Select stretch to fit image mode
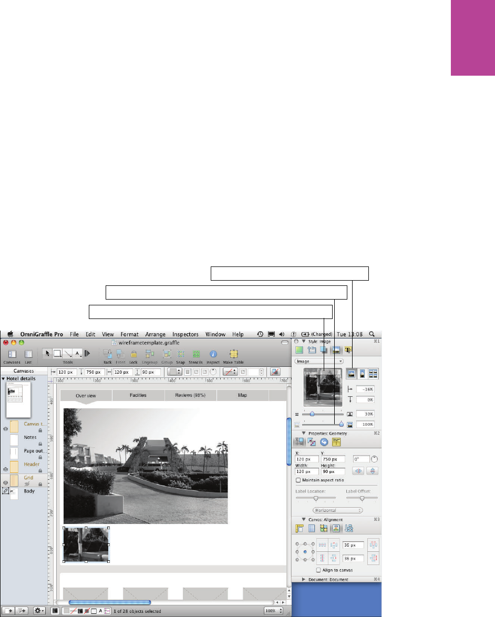495x617 pixels. [363, 374]
